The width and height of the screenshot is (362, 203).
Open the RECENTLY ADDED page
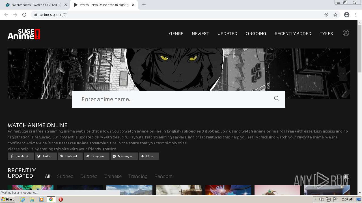[293, 34]
